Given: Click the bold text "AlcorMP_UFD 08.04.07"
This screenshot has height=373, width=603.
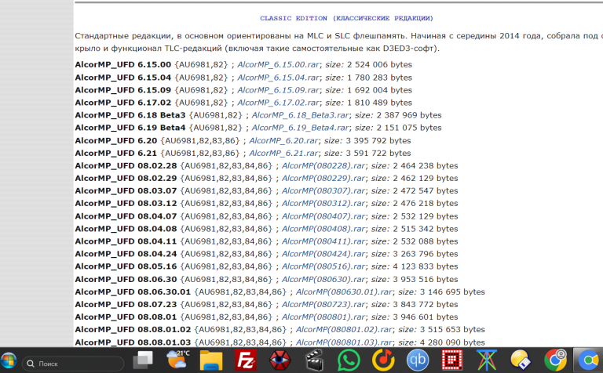Looking at the screenshot, I should click(x=126, y=216).
